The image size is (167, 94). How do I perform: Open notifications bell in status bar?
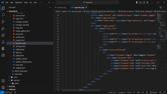tap(164, 92)
